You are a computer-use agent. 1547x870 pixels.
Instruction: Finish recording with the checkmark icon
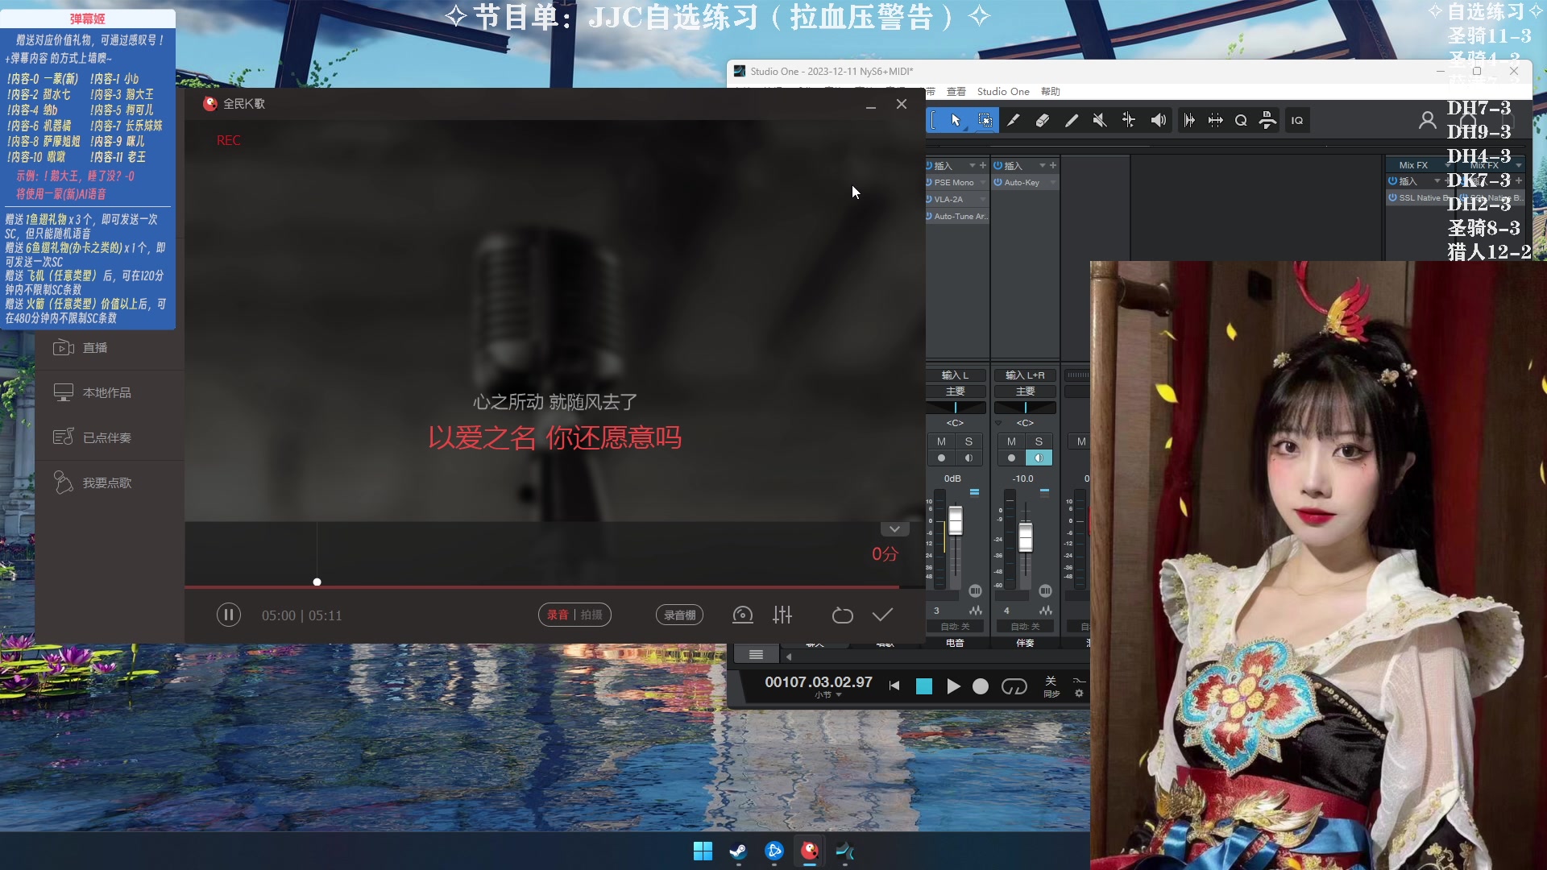(x=882, y=615)
